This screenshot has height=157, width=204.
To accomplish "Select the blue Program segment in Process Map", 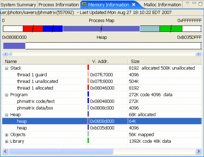I will pyautogui.click(x=53, y=28).
